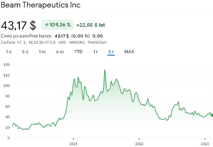Show the 6m chart range
Viewport: 213px width, 147px height.
(x=60, y=52)
